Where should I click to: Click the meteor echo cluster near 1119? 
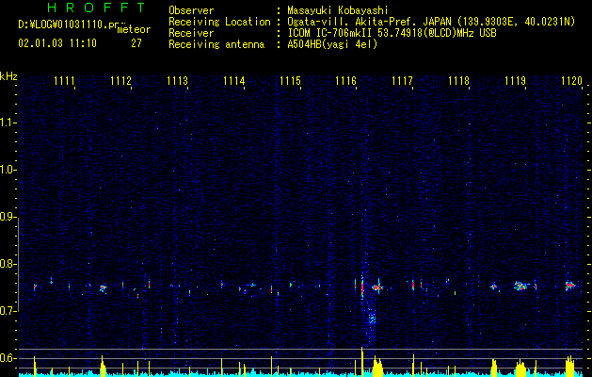(521, 286)
